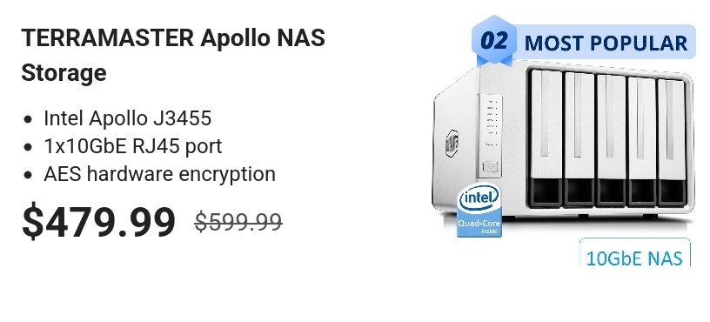Click the power button on the NAS
This screenshot has height=322, width=710.
coord(491,167)
